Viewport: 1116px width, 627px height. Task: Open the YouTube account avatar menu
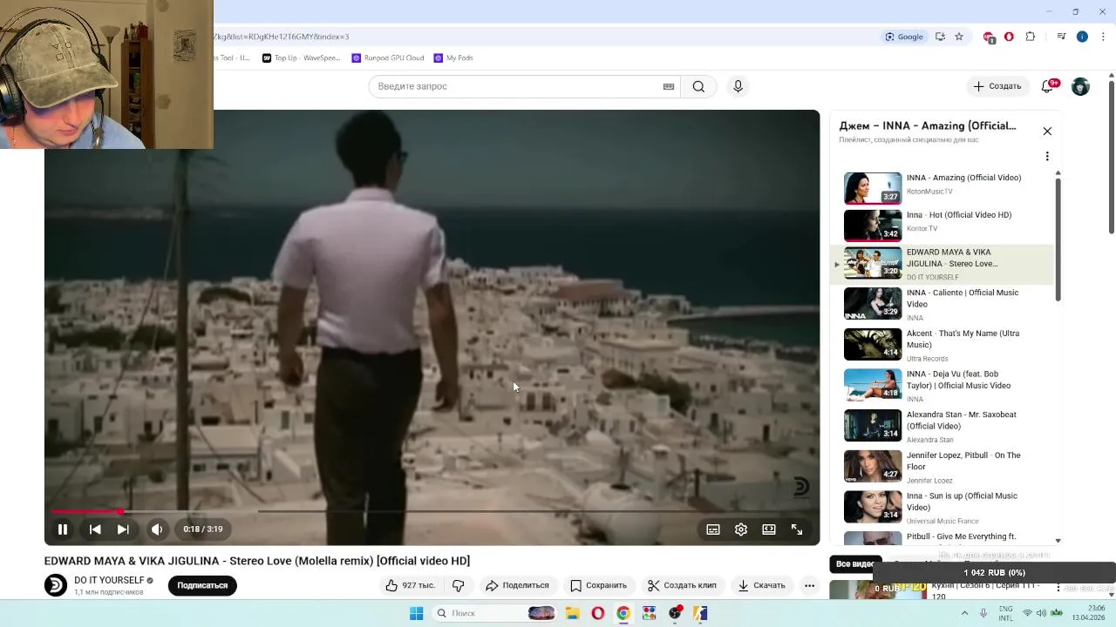pyautogui.click(x=1080, y=86)
